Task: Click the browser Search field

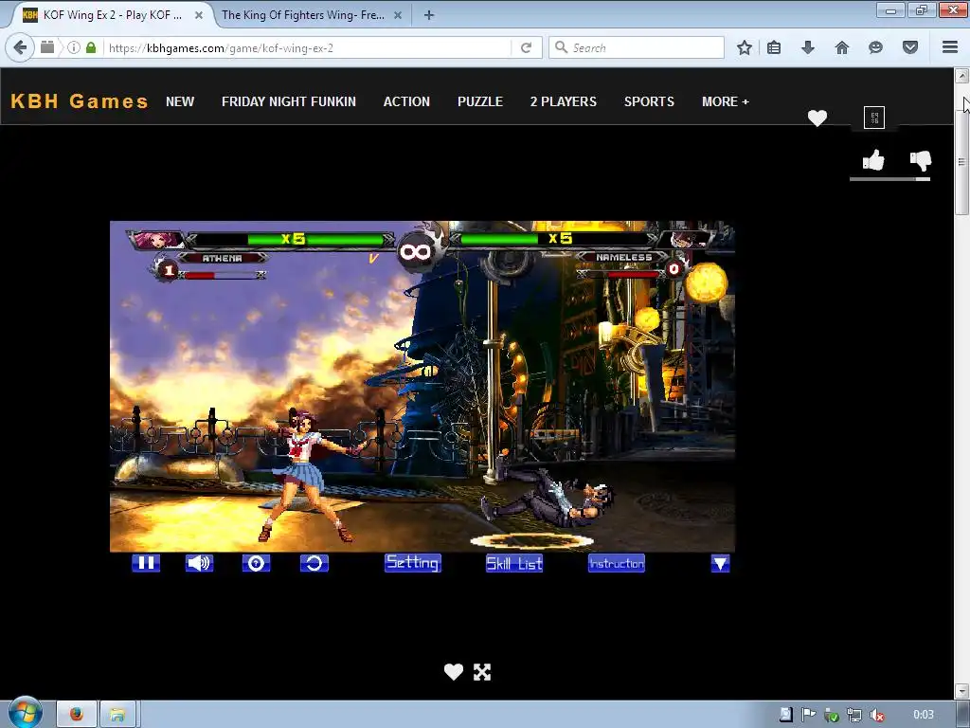Action: (x=636, y=47)
